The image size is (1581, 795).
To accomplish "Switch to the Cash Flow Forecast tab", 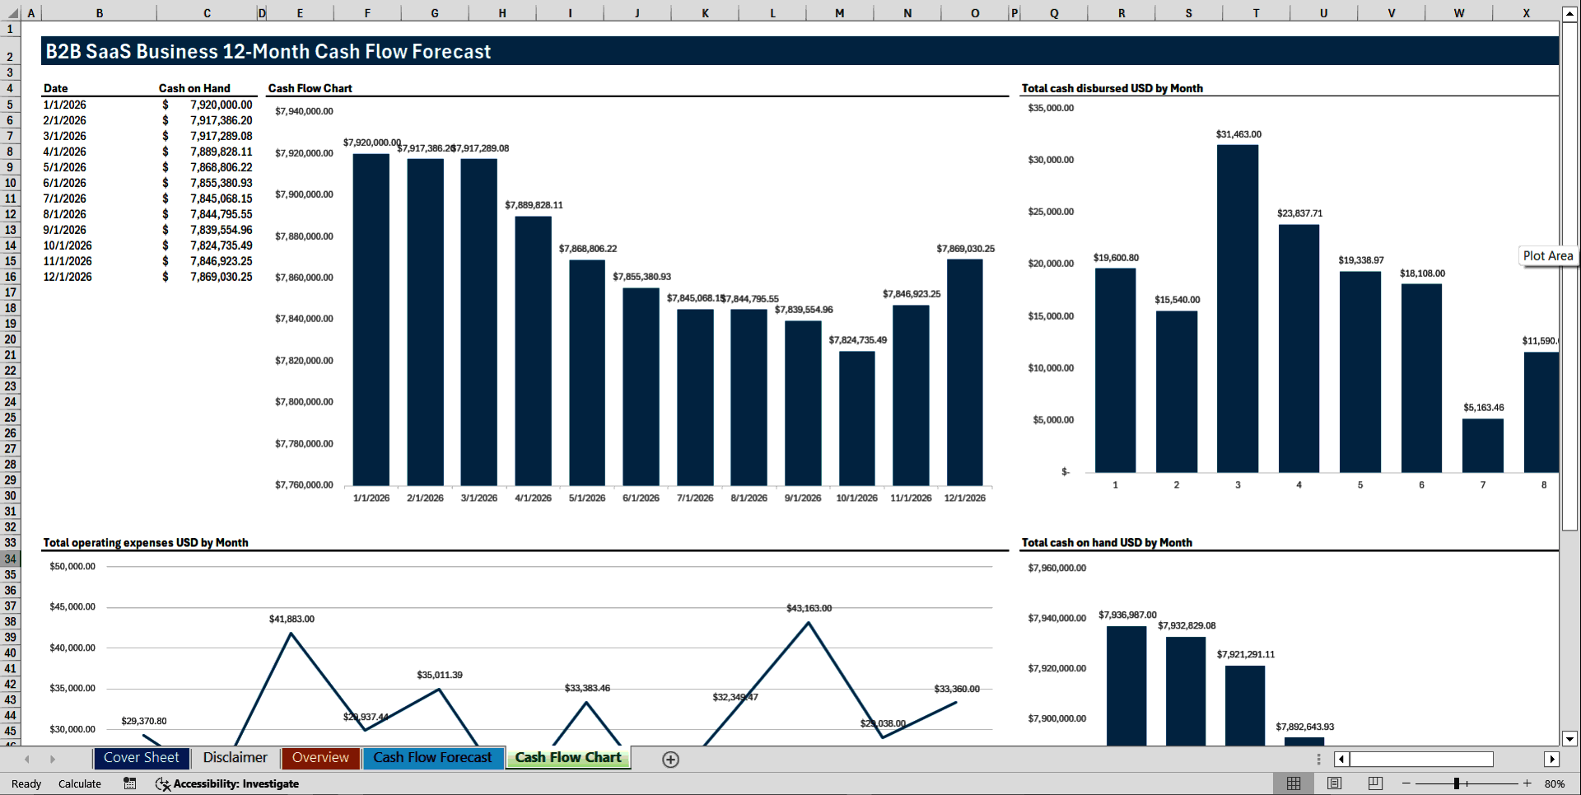I will point(433,757).
